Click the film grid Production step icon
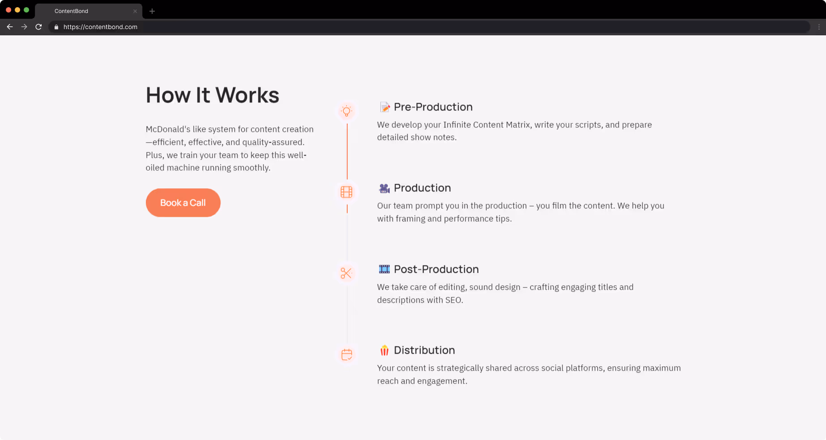This screenshot has height=440, width=826. 346,192
